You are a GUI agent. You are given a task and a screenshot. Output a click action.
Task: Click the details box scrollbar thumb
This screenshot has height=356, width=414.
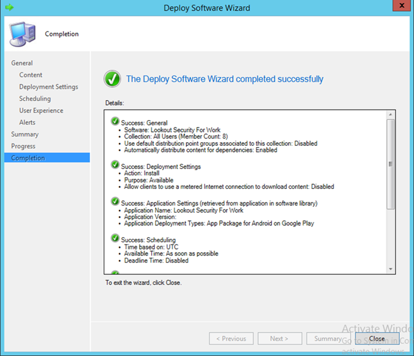point(391,164)
